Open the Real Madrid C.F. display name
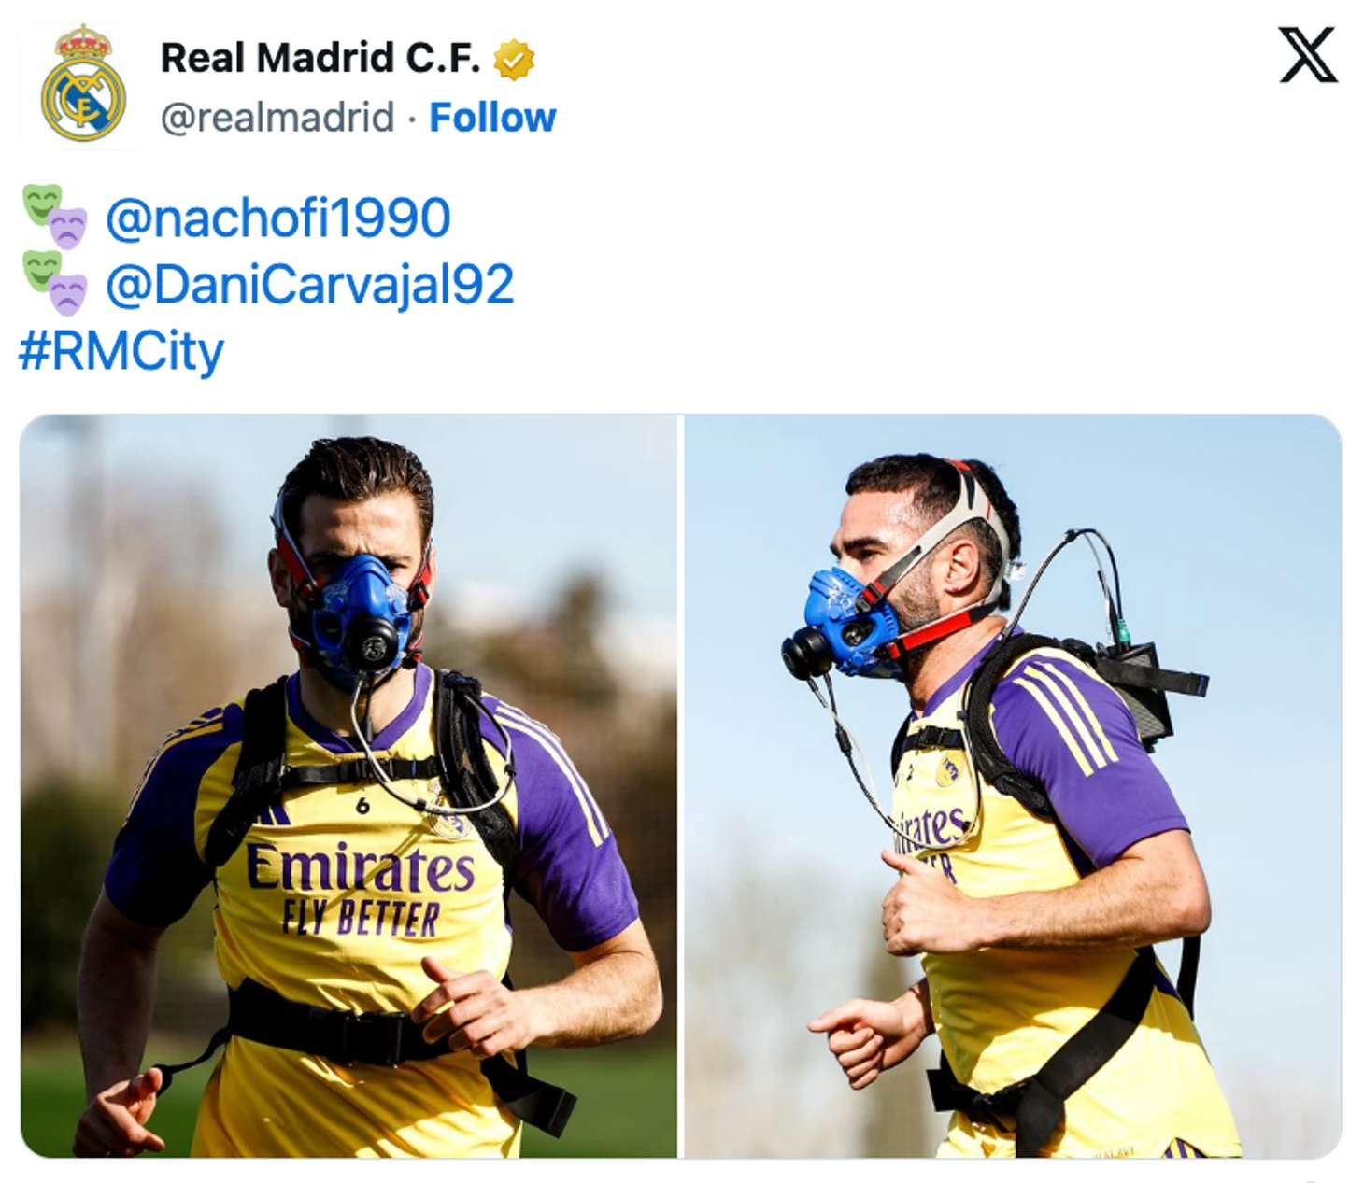 click(320, 58)
